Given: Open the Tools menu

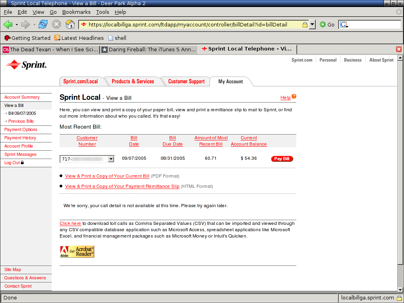Looking at the screenshot, I should point(103,12).
